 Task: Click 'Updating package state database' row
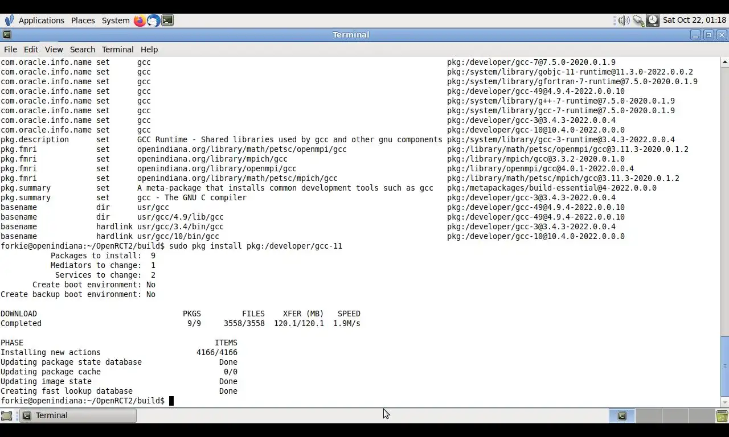(119, 362)
